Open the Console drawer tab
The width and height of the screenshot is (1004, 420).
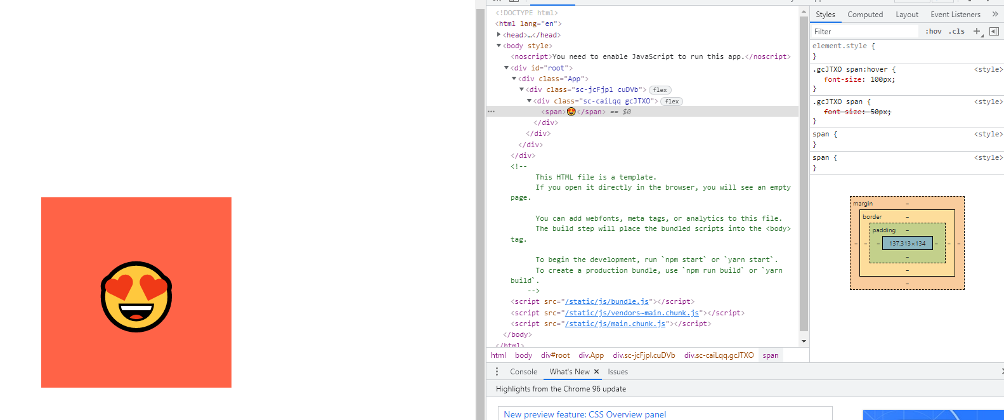(x=523, y=372)
